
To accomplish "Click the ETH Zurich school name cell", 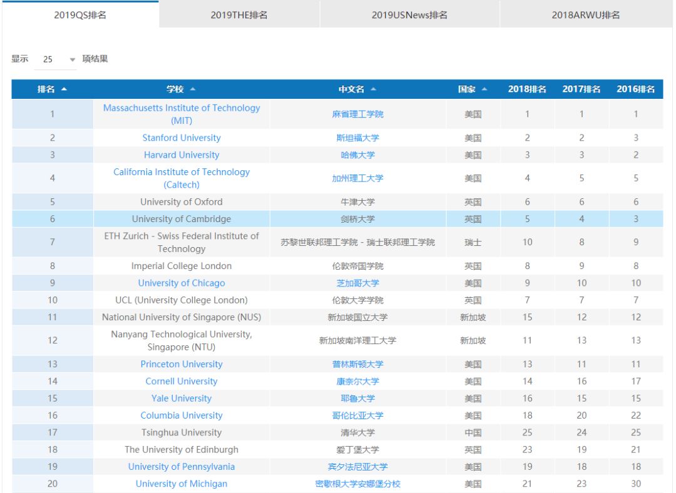I will (x=182, y=242).
